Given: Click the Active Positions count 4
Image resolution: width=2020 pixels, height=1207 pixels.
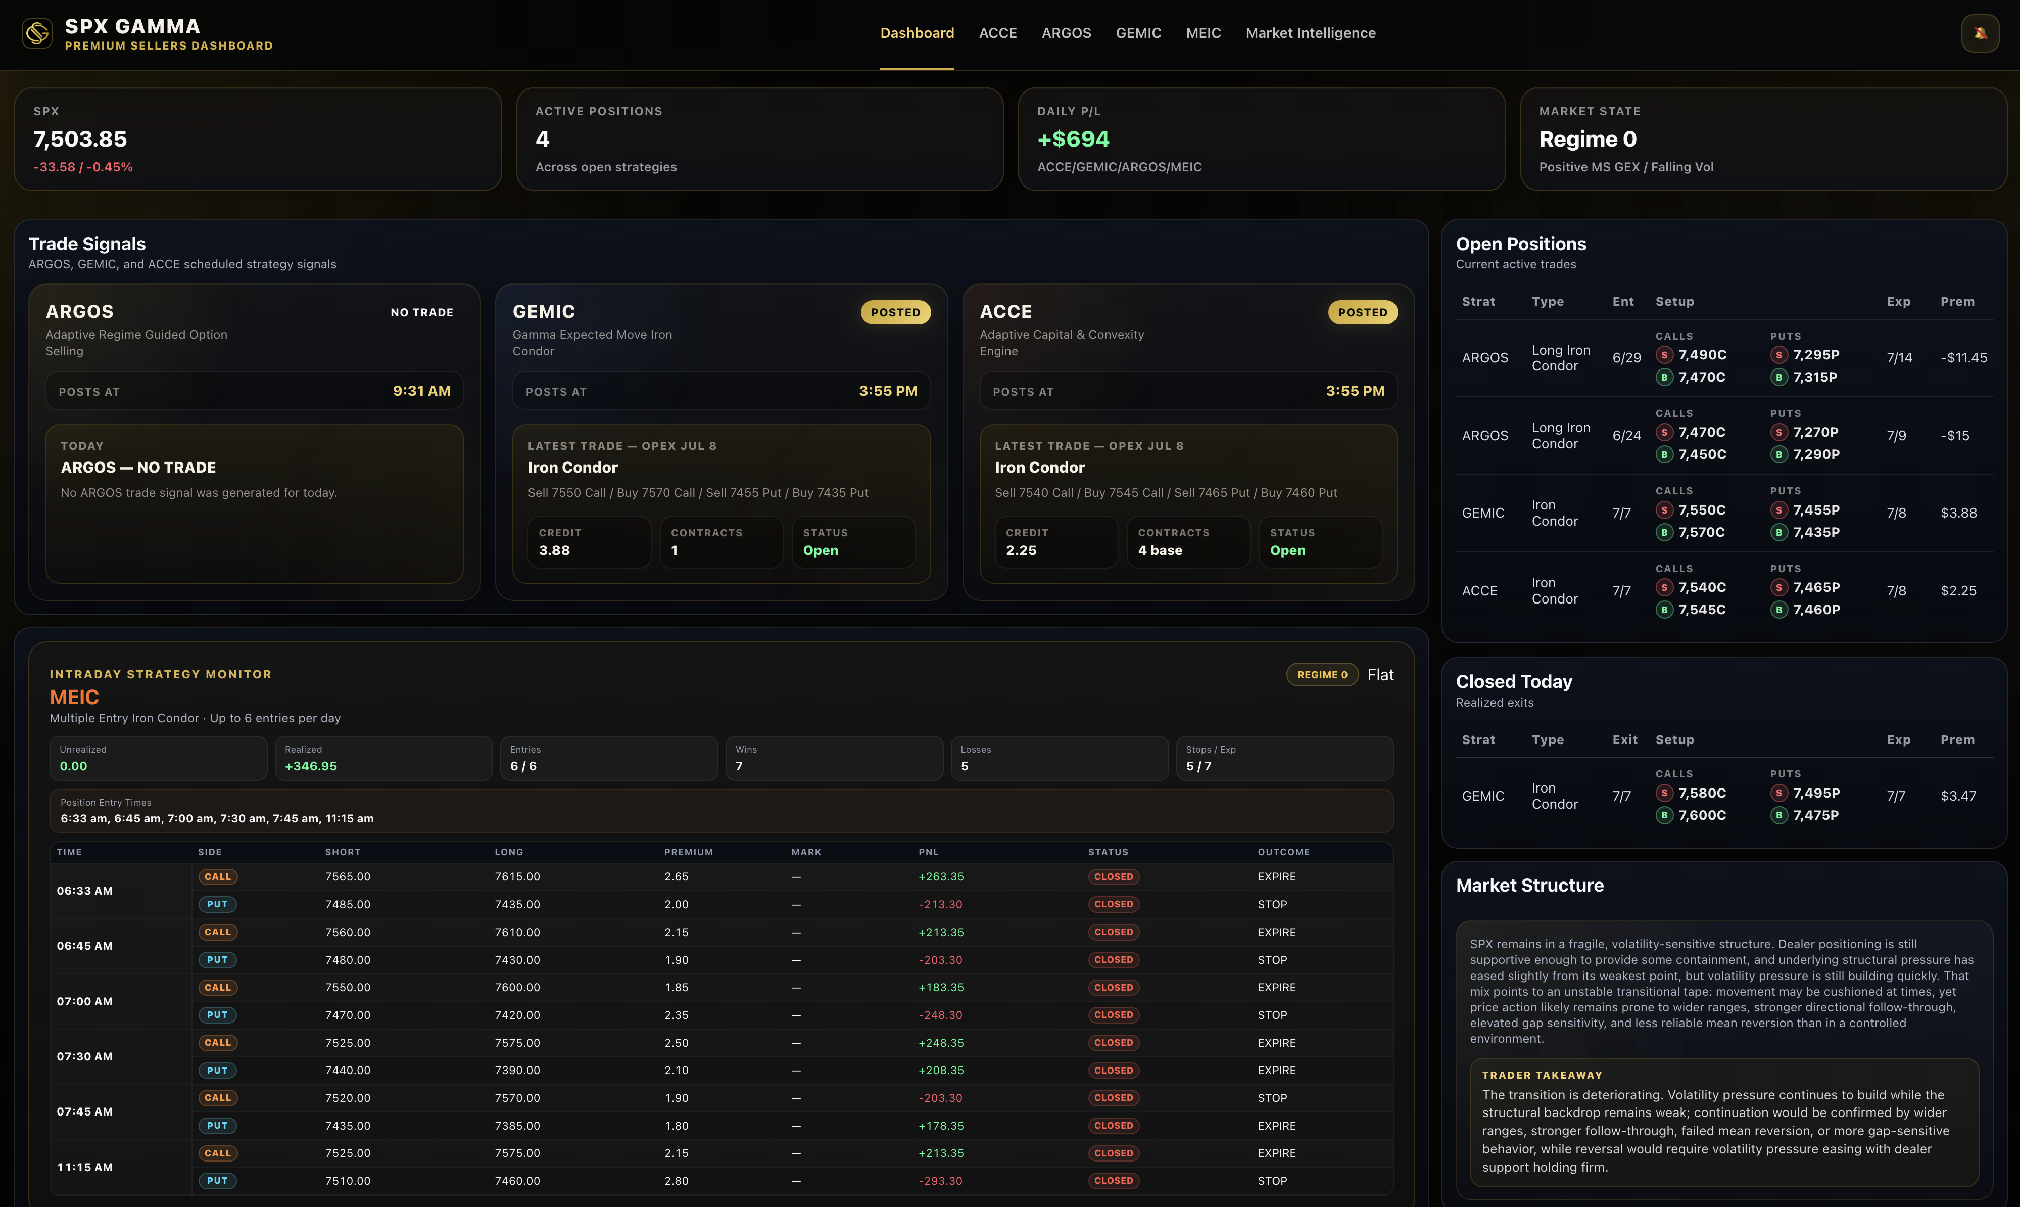Looking at the screenshot, I should pyautogui.click(x=542, y=139).
